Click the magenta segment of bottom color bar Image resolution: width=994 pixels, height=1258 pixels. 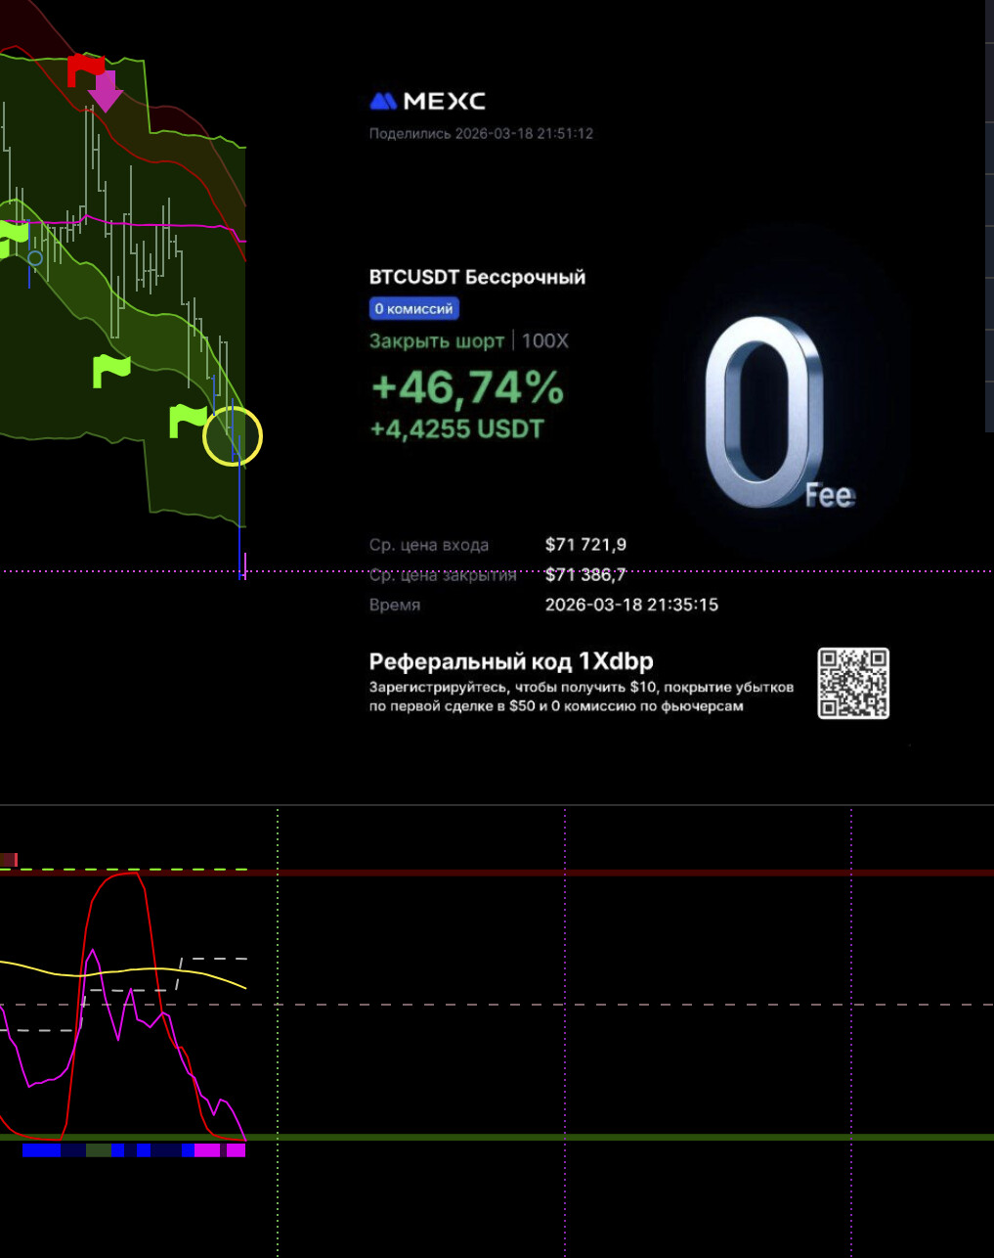click(207, 1150)
